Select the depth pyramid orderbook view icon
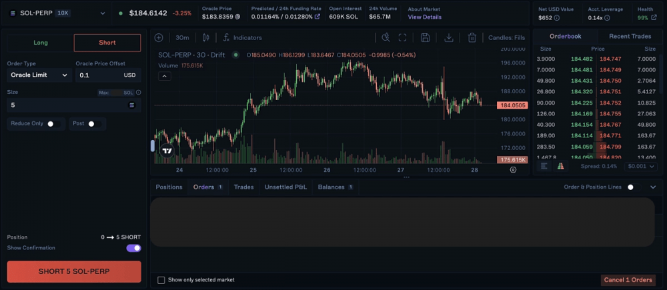Screen dimensions: 667x290 point(560,166)
